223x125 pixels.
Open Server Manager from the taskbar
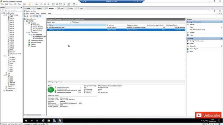click(x=54, y=120)
